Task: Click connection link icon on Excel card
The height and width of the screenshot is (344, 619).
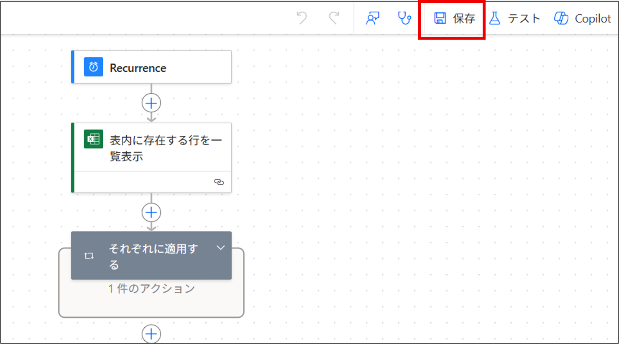Action: (219, 182)
